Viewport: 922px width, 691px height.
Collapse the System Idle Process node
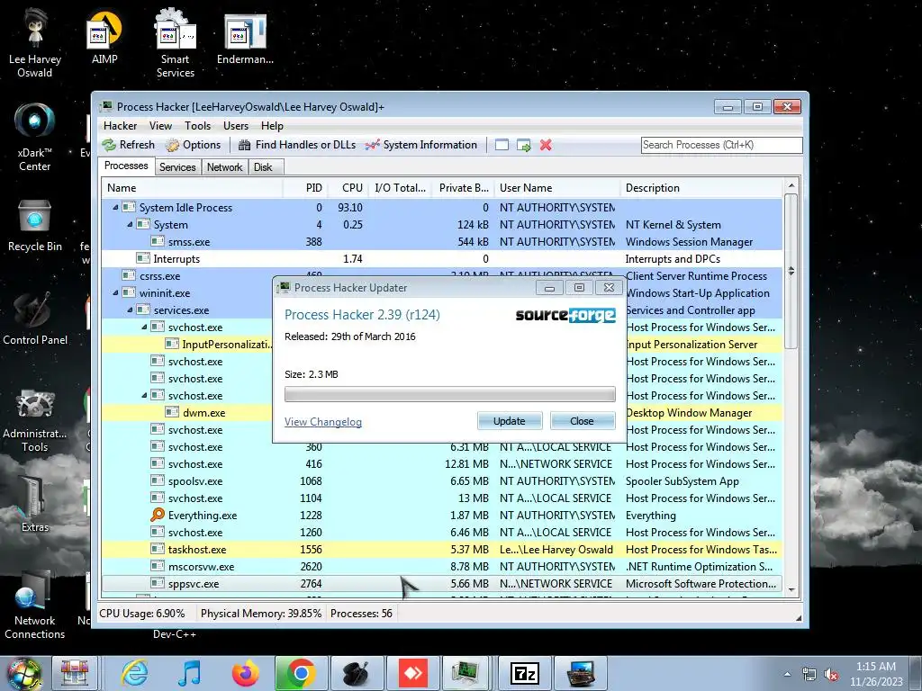(x=115, y=208)
